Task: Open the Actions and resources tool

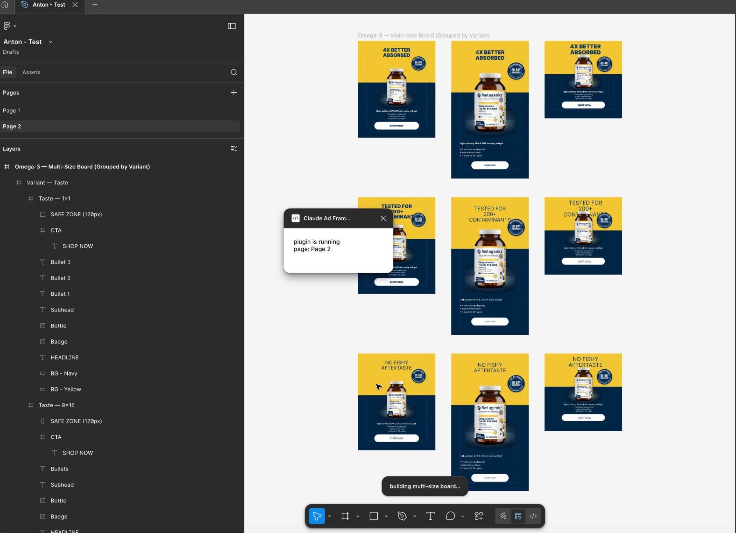Action: pyautogui.click(x=478, y=516)
